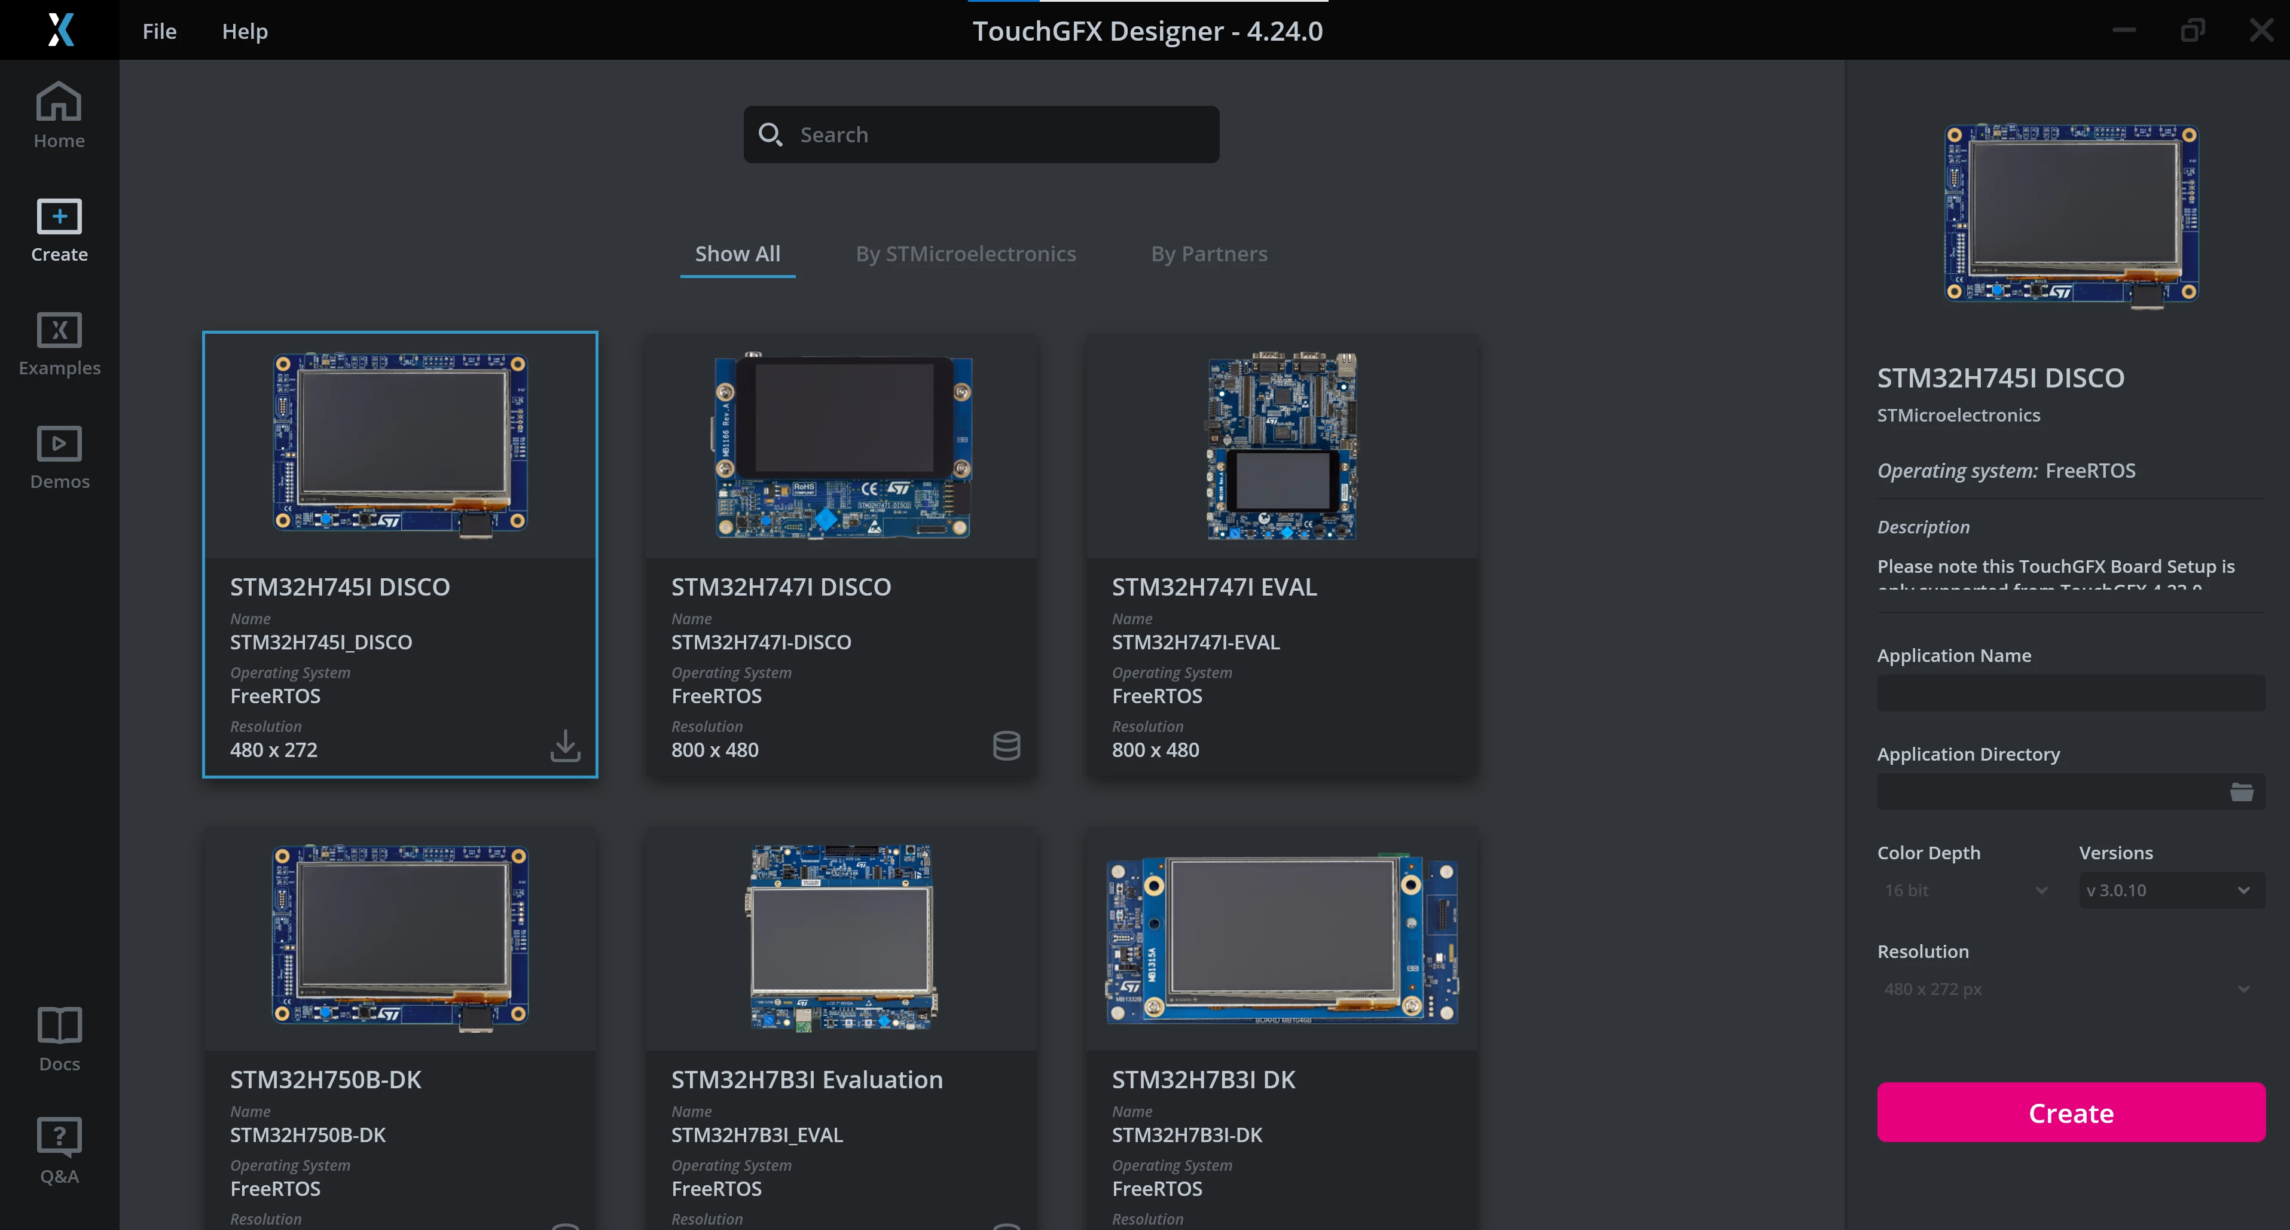Click download icon on STM32H745I DISCO card
2290x1230 pixels.
(566, 746)
